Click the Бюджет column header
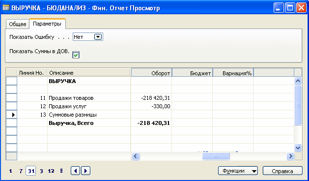309x181 pixels. pyautogui.click(x=192, y=73)
